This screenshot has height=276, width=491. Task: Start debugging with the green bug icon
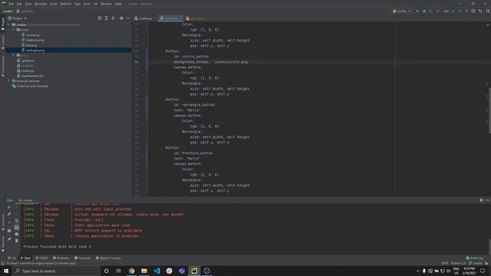424,11
